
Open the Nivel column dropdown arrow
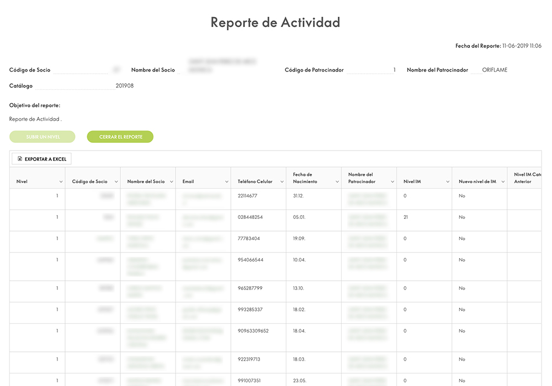click(x=61, y=182)
